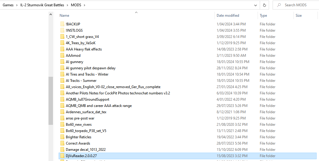Click the !BACKUP folder icon

(62, 24)
